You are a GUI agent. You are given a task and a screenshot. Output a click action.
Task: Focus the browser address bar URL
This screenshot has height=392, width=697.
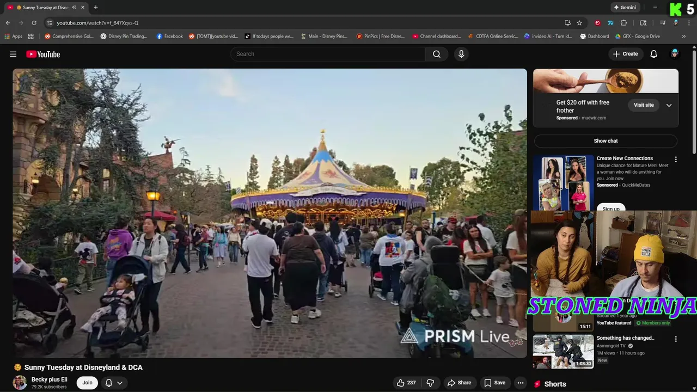pyautogui.click(x=97, y=23)
